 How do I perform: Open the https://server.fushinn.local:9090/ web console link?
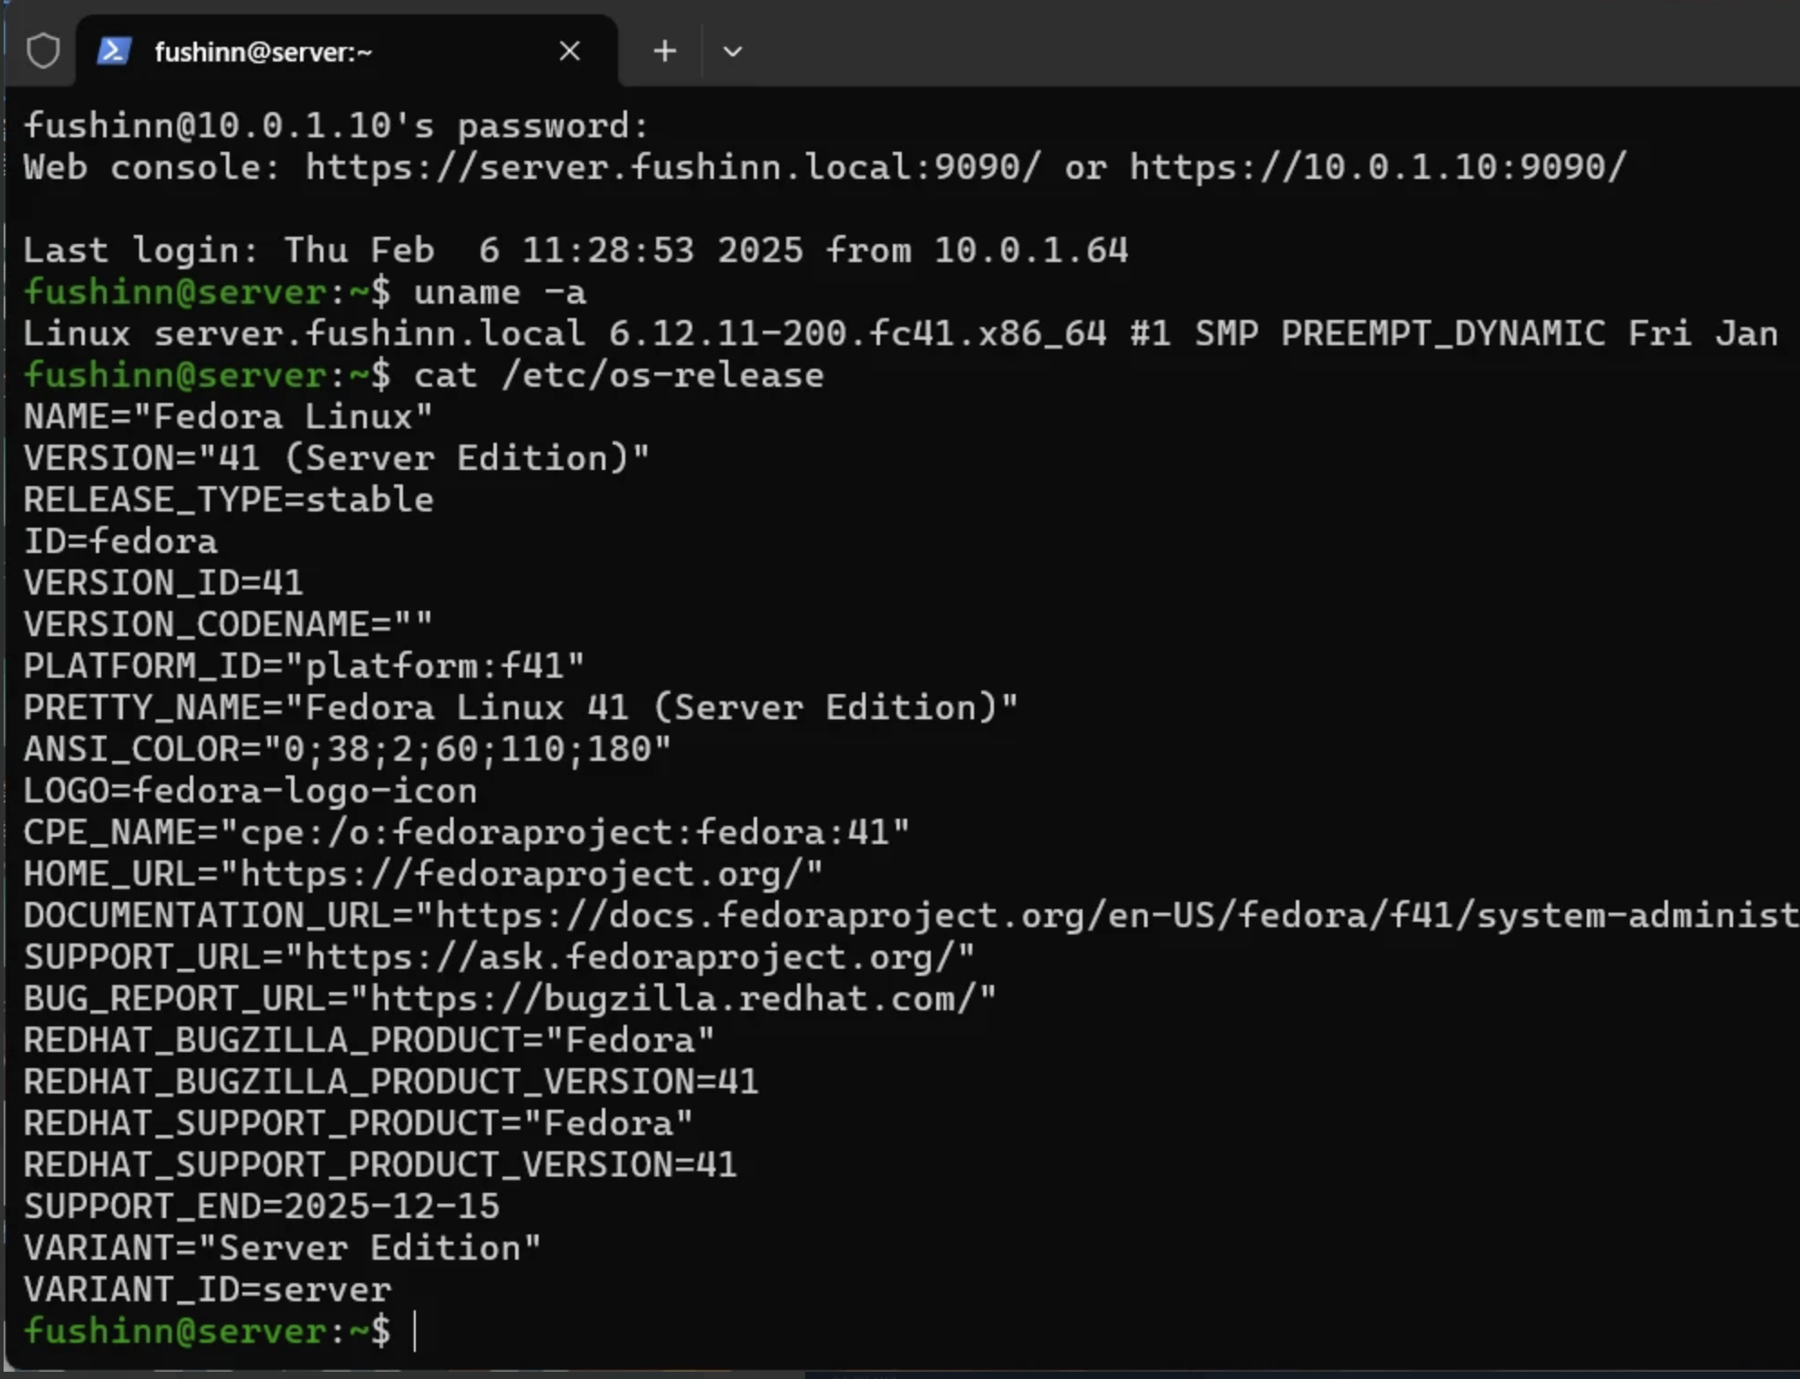coord(672,167)
